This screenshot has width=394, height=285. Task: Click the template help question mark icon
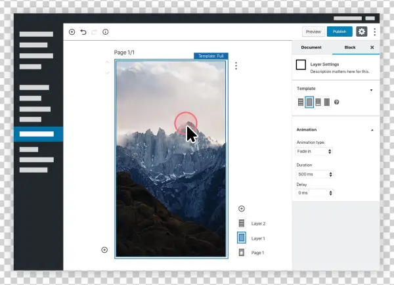(337, 102)
